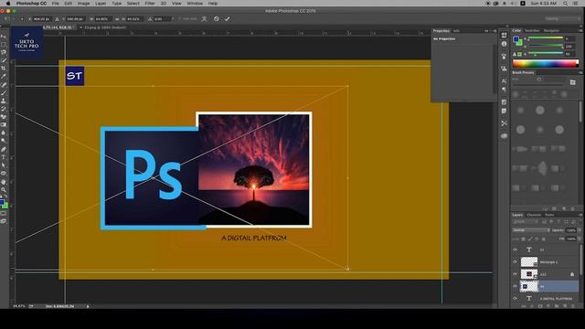Open the Character panel icon in dock
Viewport: 585px width, 329px height.
tap(504, 80)
